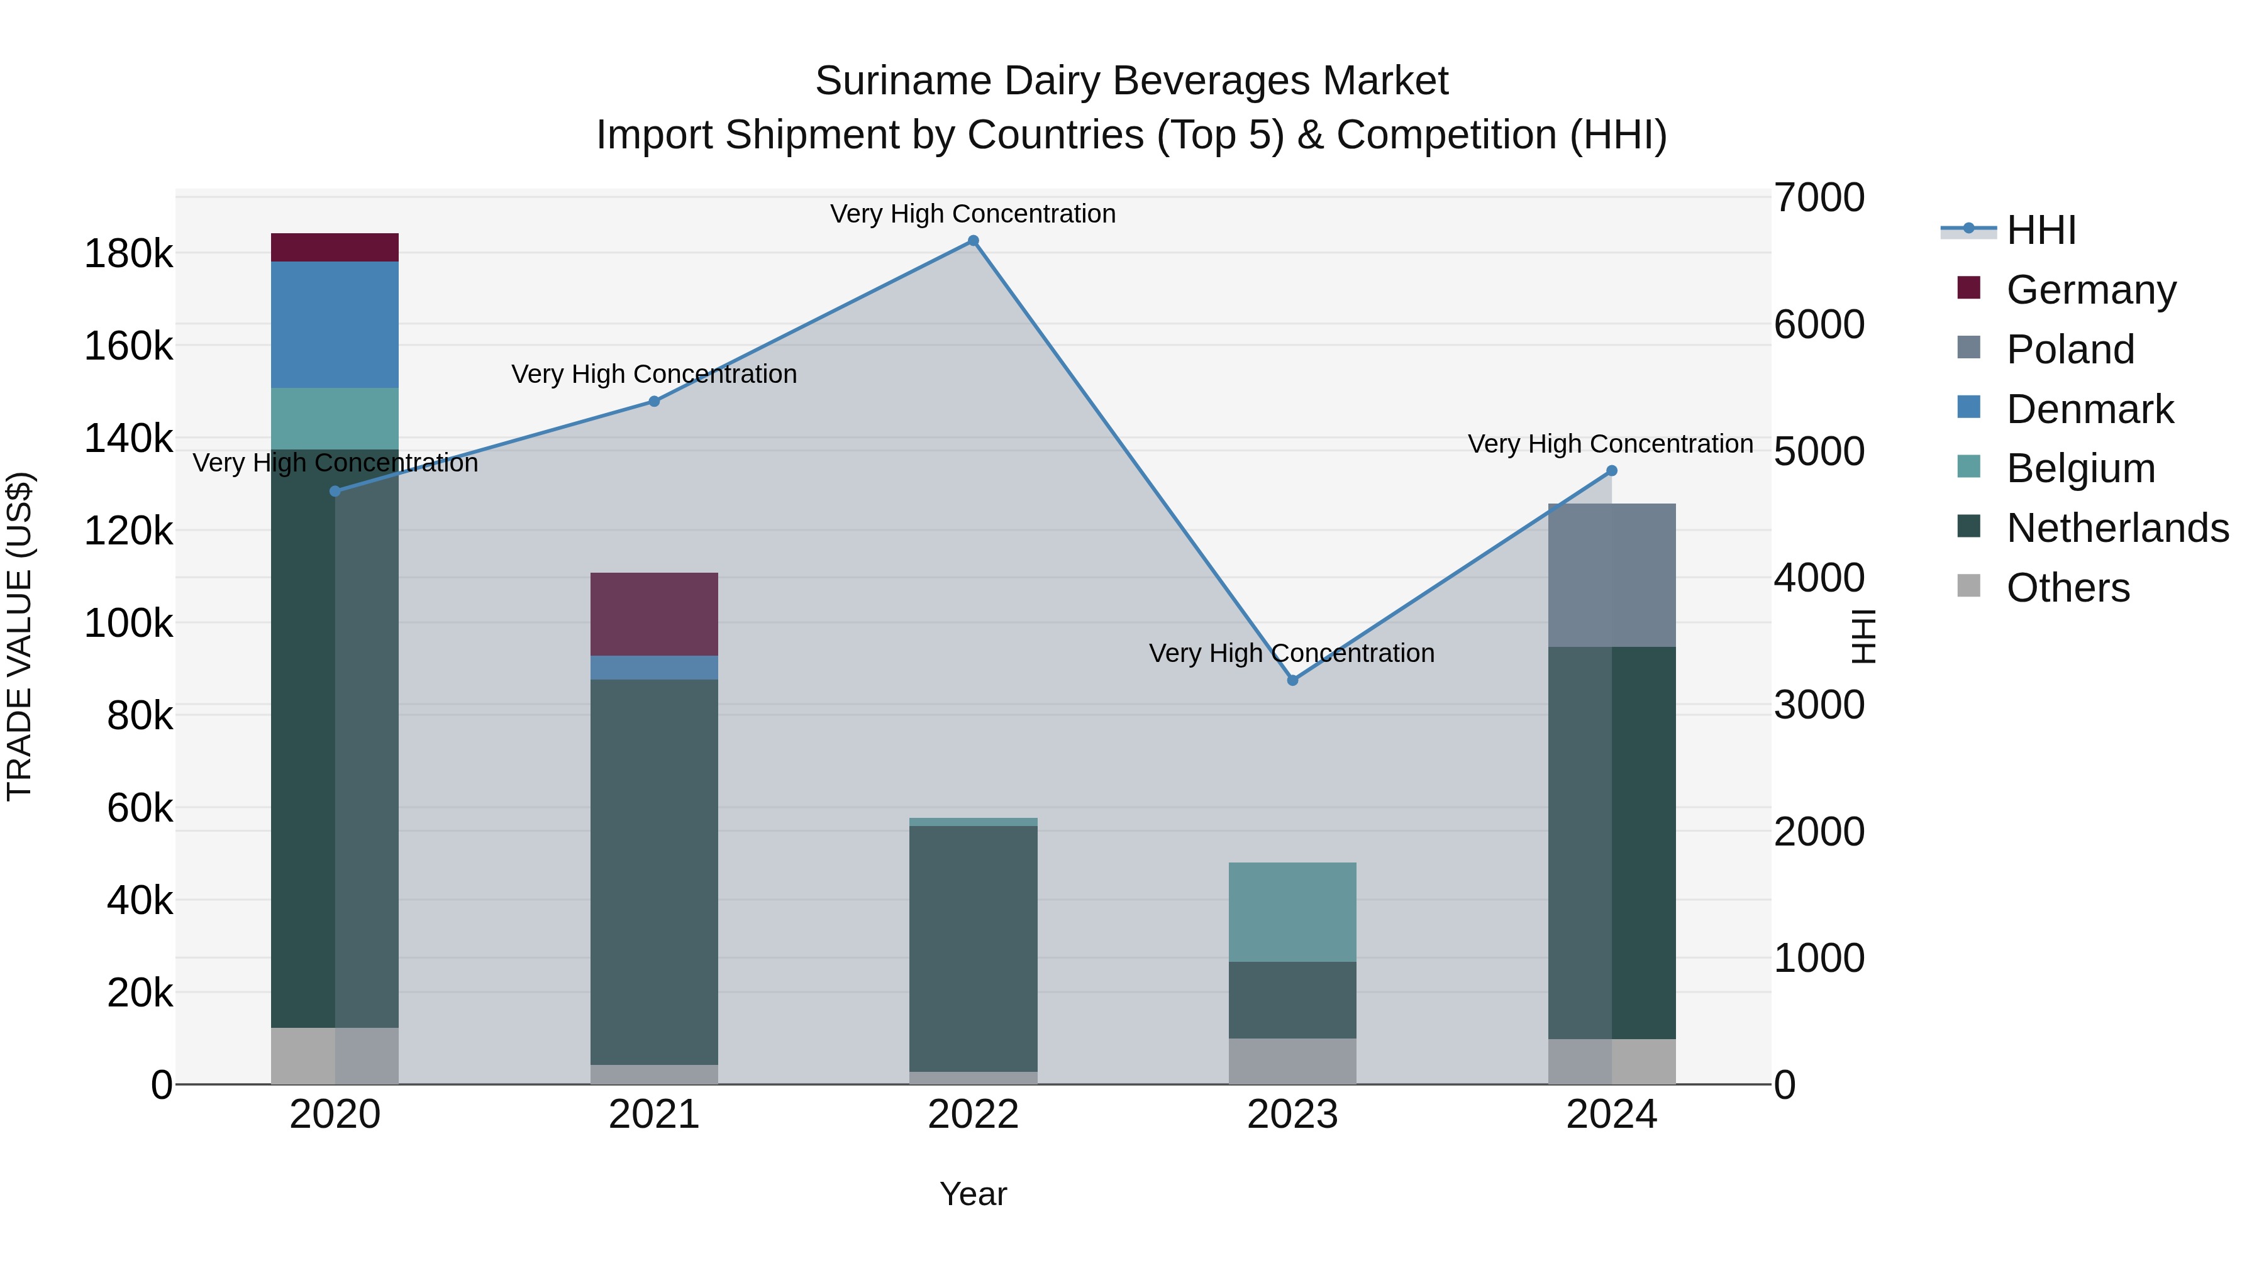The height and width of the screenshot is (1273, 2264).
Task: Click the 2023 Others bar segment
Action: 1292,1061
